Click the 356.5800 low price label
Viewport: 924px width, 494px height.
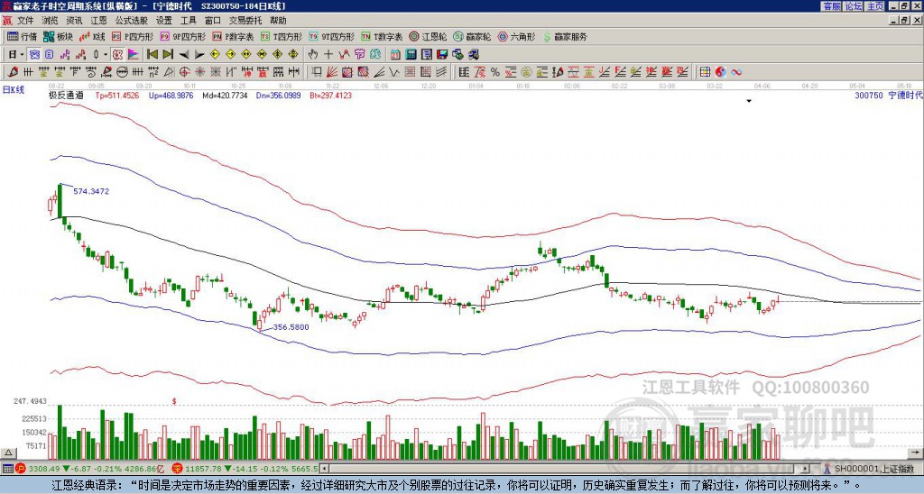(x=291, y=327)
